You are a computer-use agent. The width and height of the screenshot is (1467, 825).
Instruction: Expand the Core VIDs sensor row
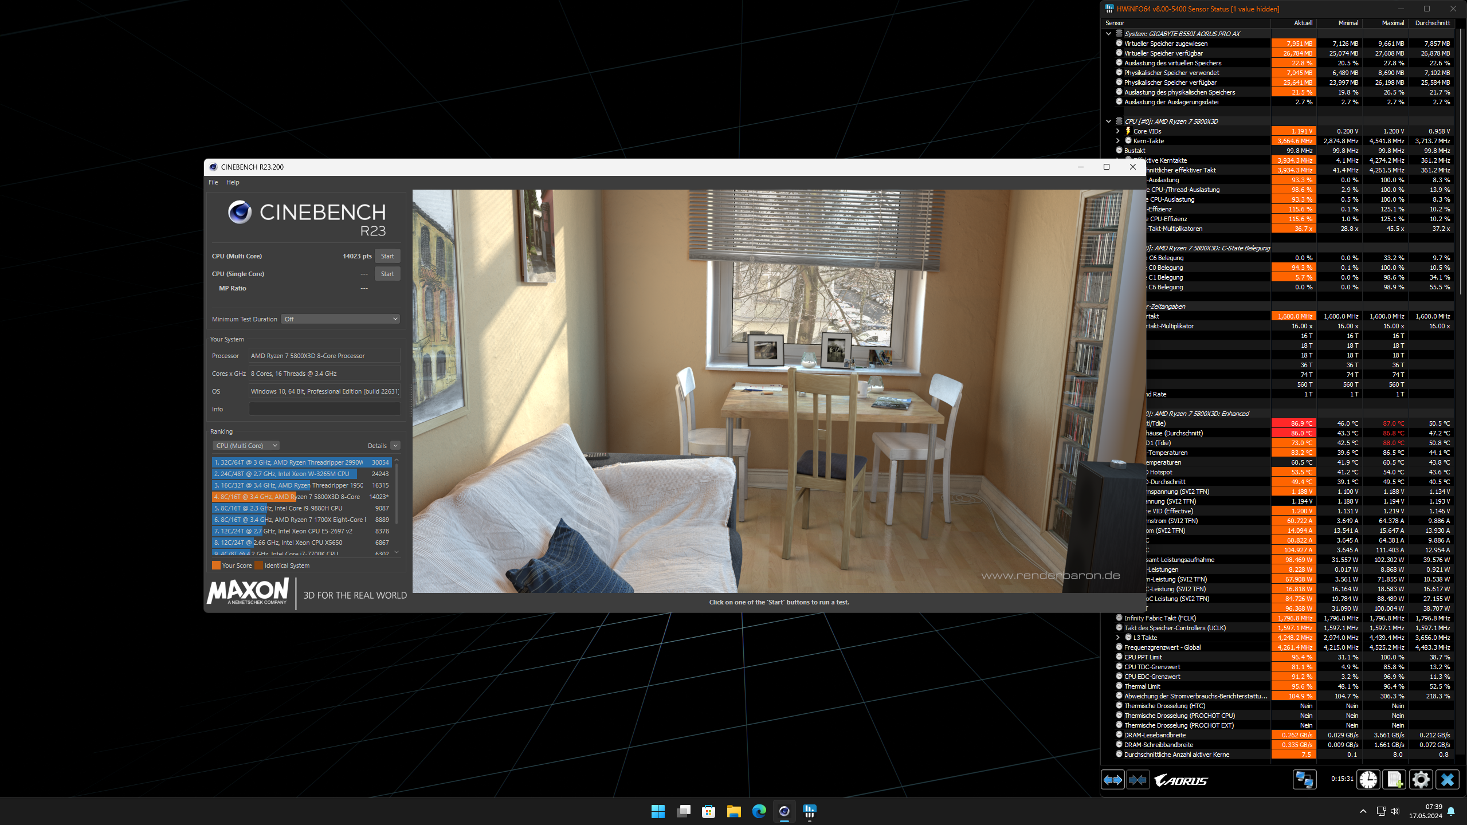pyautogui.click(x=1117, y=131)
